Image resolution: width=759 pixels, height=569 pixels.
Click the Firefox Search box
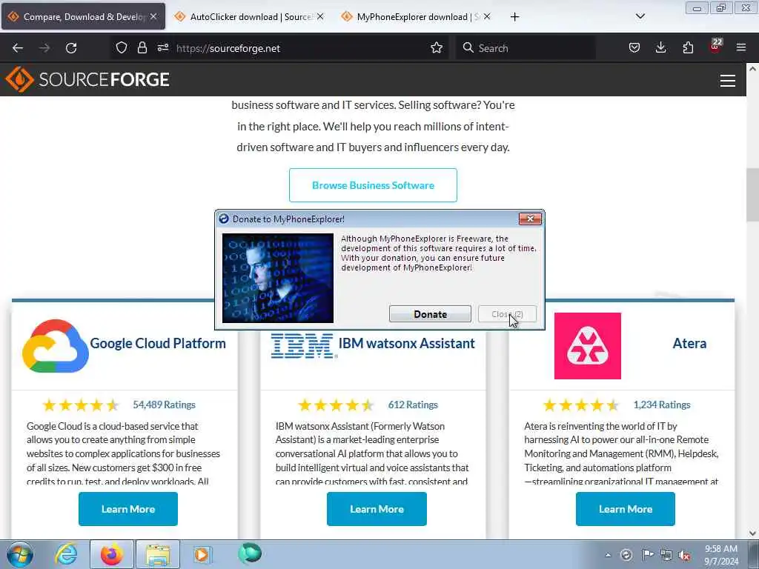pyautogui.click(x=526, y=48)
